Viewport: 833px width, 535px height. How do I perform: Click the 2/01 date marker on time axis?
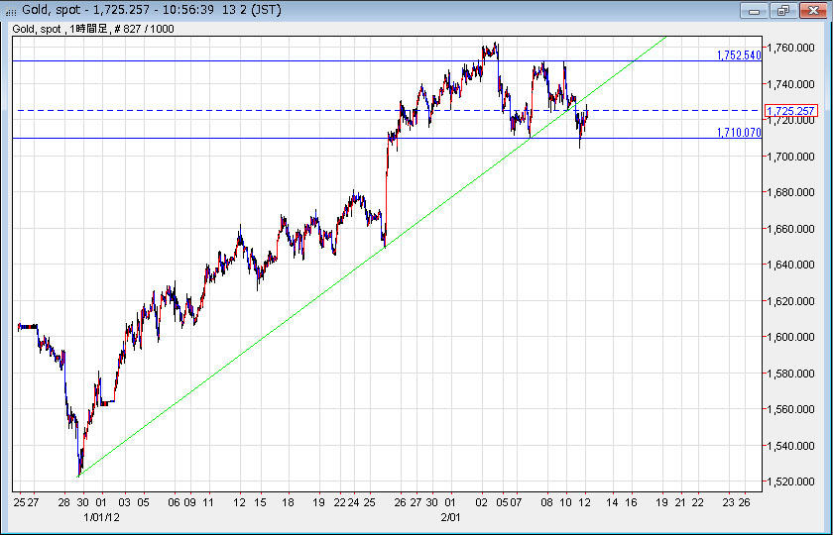click(x=451, y=517)
